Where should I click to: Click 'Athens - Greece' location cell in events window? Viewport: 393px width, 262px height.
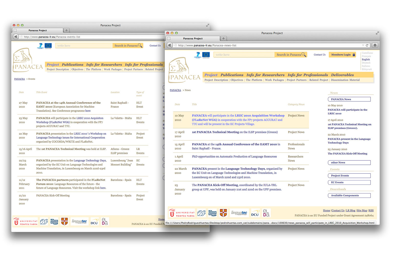[120, 149]
